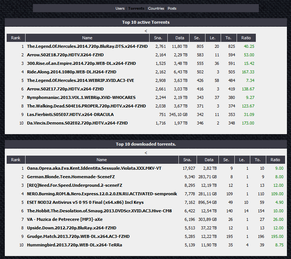Open The.Legend.Of.Hercules.2014.720p.BluRay torrent link
The width and height of the screenshot is (291, 259).
87,46
